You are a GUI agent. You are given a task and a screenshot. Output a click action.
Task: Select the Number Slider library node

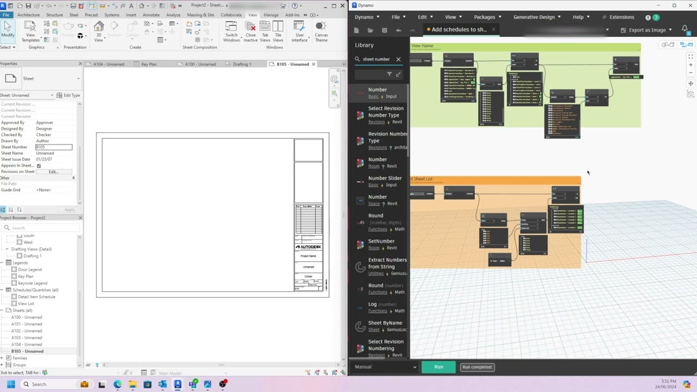pos(378,181)
